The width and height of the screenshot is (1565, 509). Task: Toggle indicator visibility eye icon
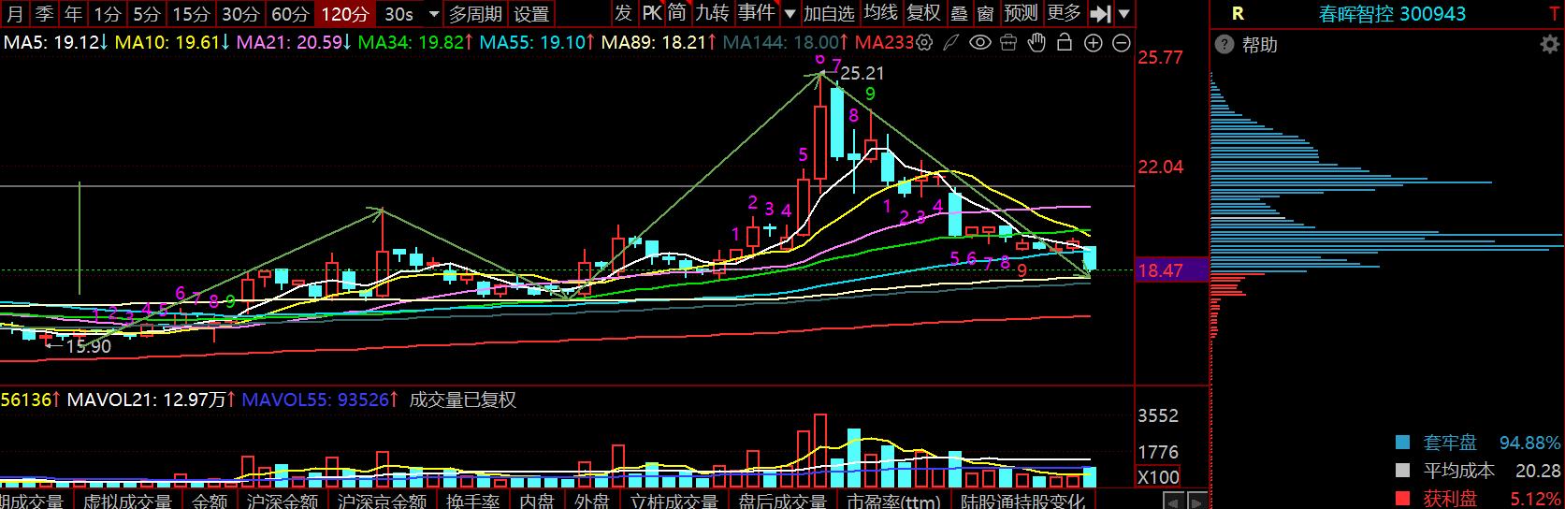coord(979,43)
